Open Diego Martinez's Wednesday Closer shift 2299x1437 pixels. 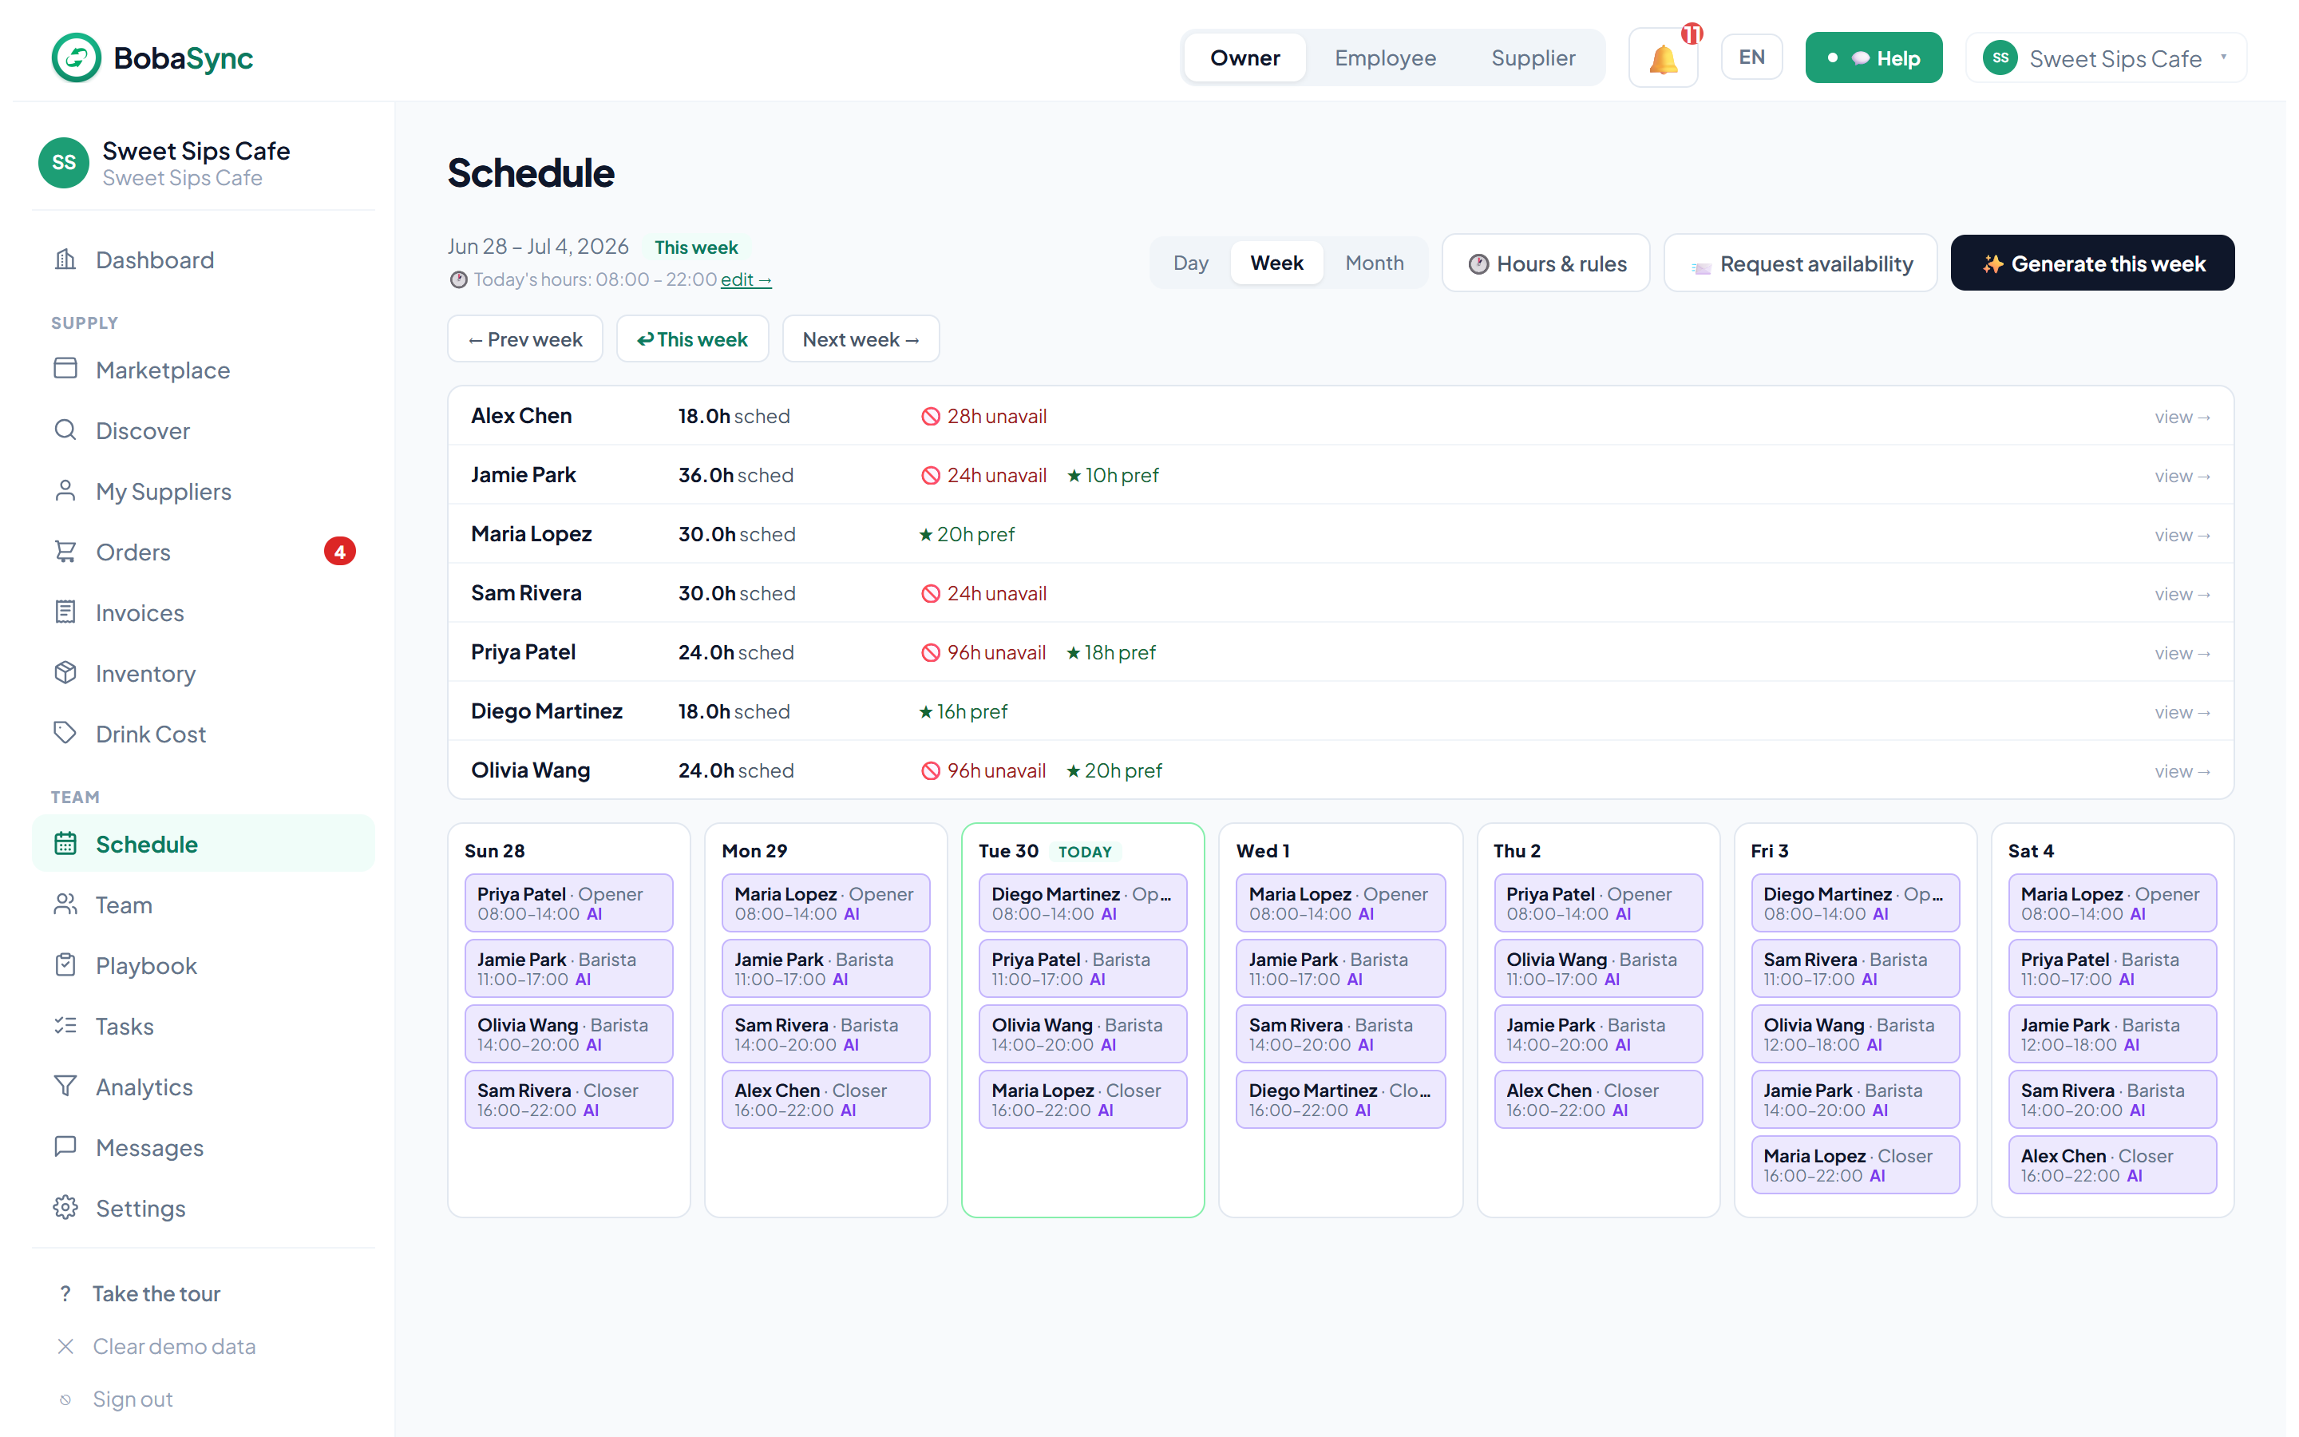point(1339,1099)
